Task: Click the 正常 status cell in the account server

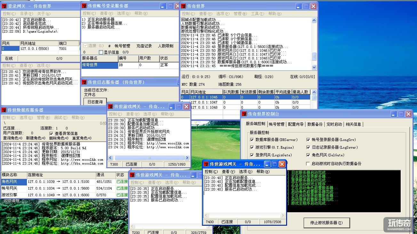Action: pyautogui.click(x=169, y=65)
